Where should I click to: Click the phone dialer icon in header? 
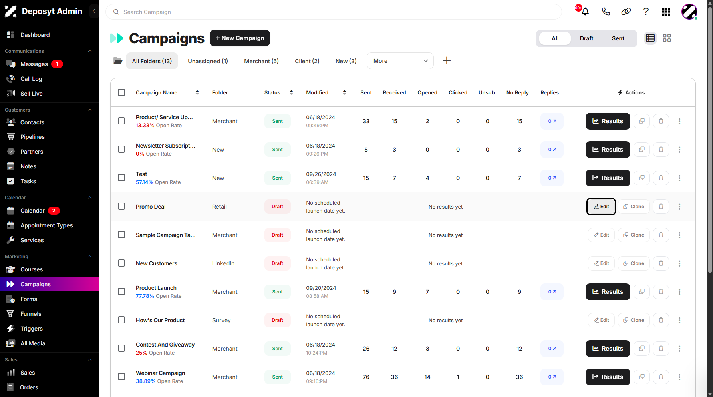606,12
